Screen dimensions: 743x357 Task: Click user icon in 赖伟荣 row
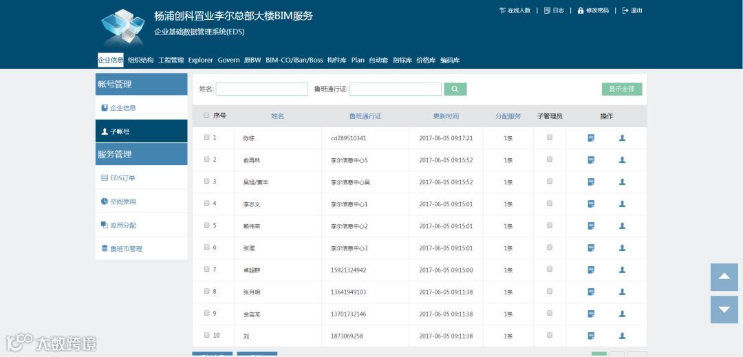pyautogui.click(x=622, y=226)
